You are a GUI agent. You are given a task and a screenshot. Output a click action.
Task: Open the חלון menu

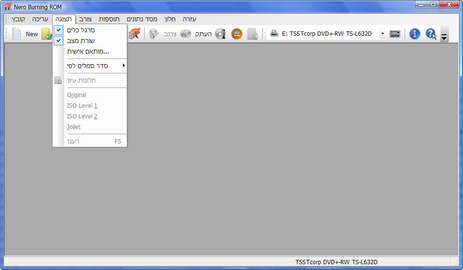tap(170, 19)
